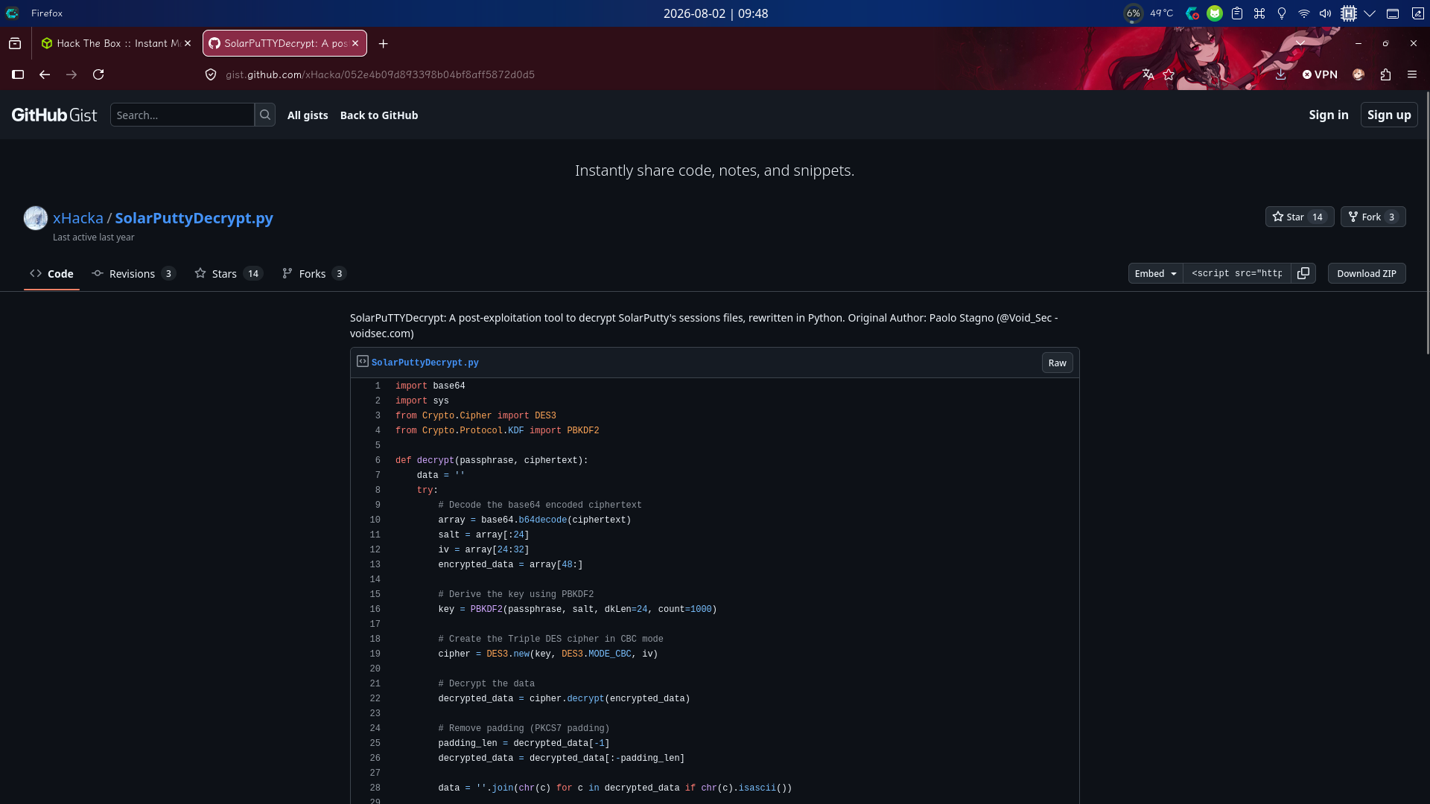Open the avatar extension icon in toolbar
This screenshot has height=804, width=1430.
[1358, 74]
